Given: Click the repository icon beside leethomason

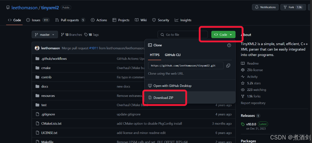Looking at the screenshot, I should [x=8, y=8].
